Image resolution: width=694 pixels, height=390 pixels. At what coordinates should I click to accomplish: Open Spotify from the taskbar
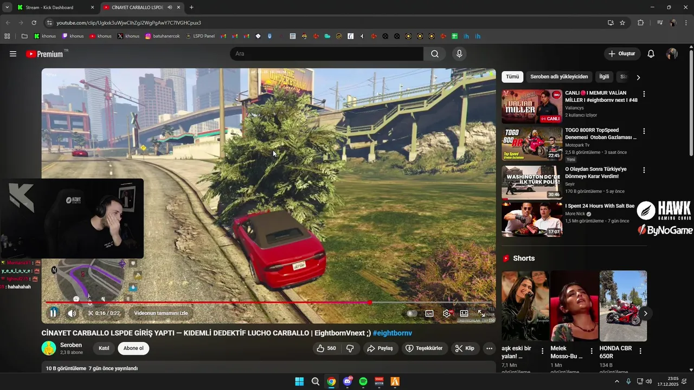pyautogui.click(x=363, y=381)
